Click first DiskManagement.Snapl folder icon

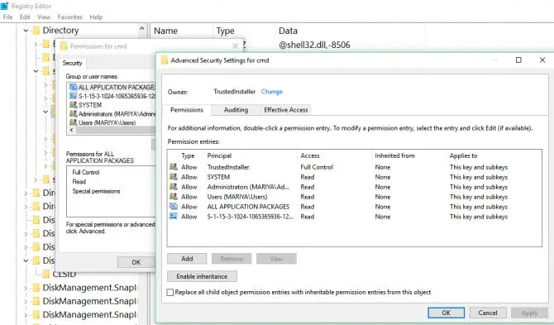(x=36, y=288)
